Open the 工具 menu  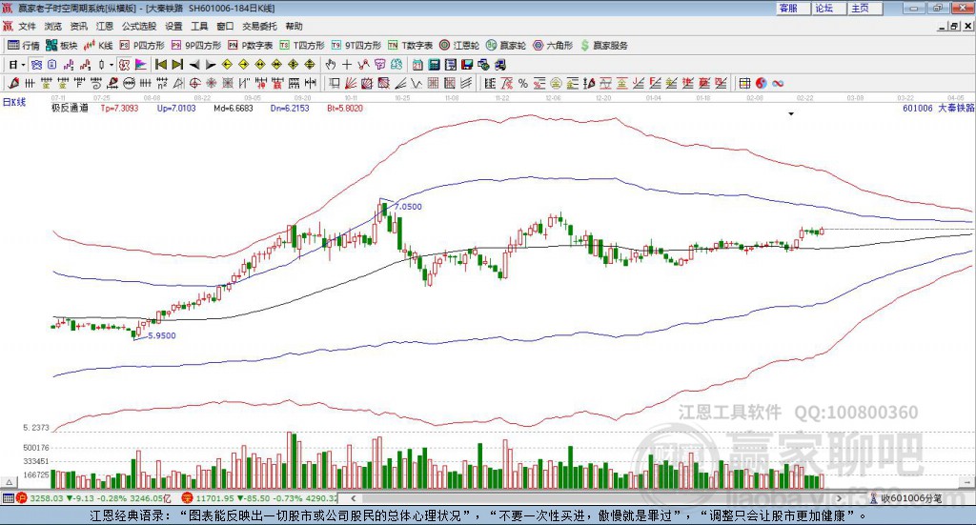point(199,26)
